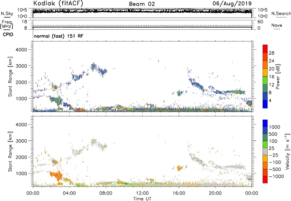291x201 pixels.
Task: Click the "4" power colorbar tick label
Action: [x=270, y=100]
